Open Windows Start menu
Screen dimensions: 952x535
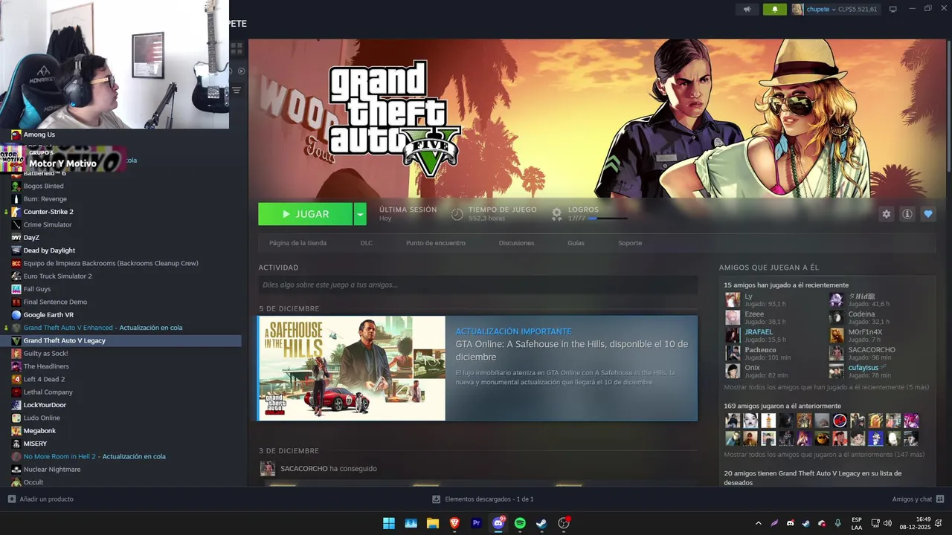pyautogui.click(x=389, y=523)
